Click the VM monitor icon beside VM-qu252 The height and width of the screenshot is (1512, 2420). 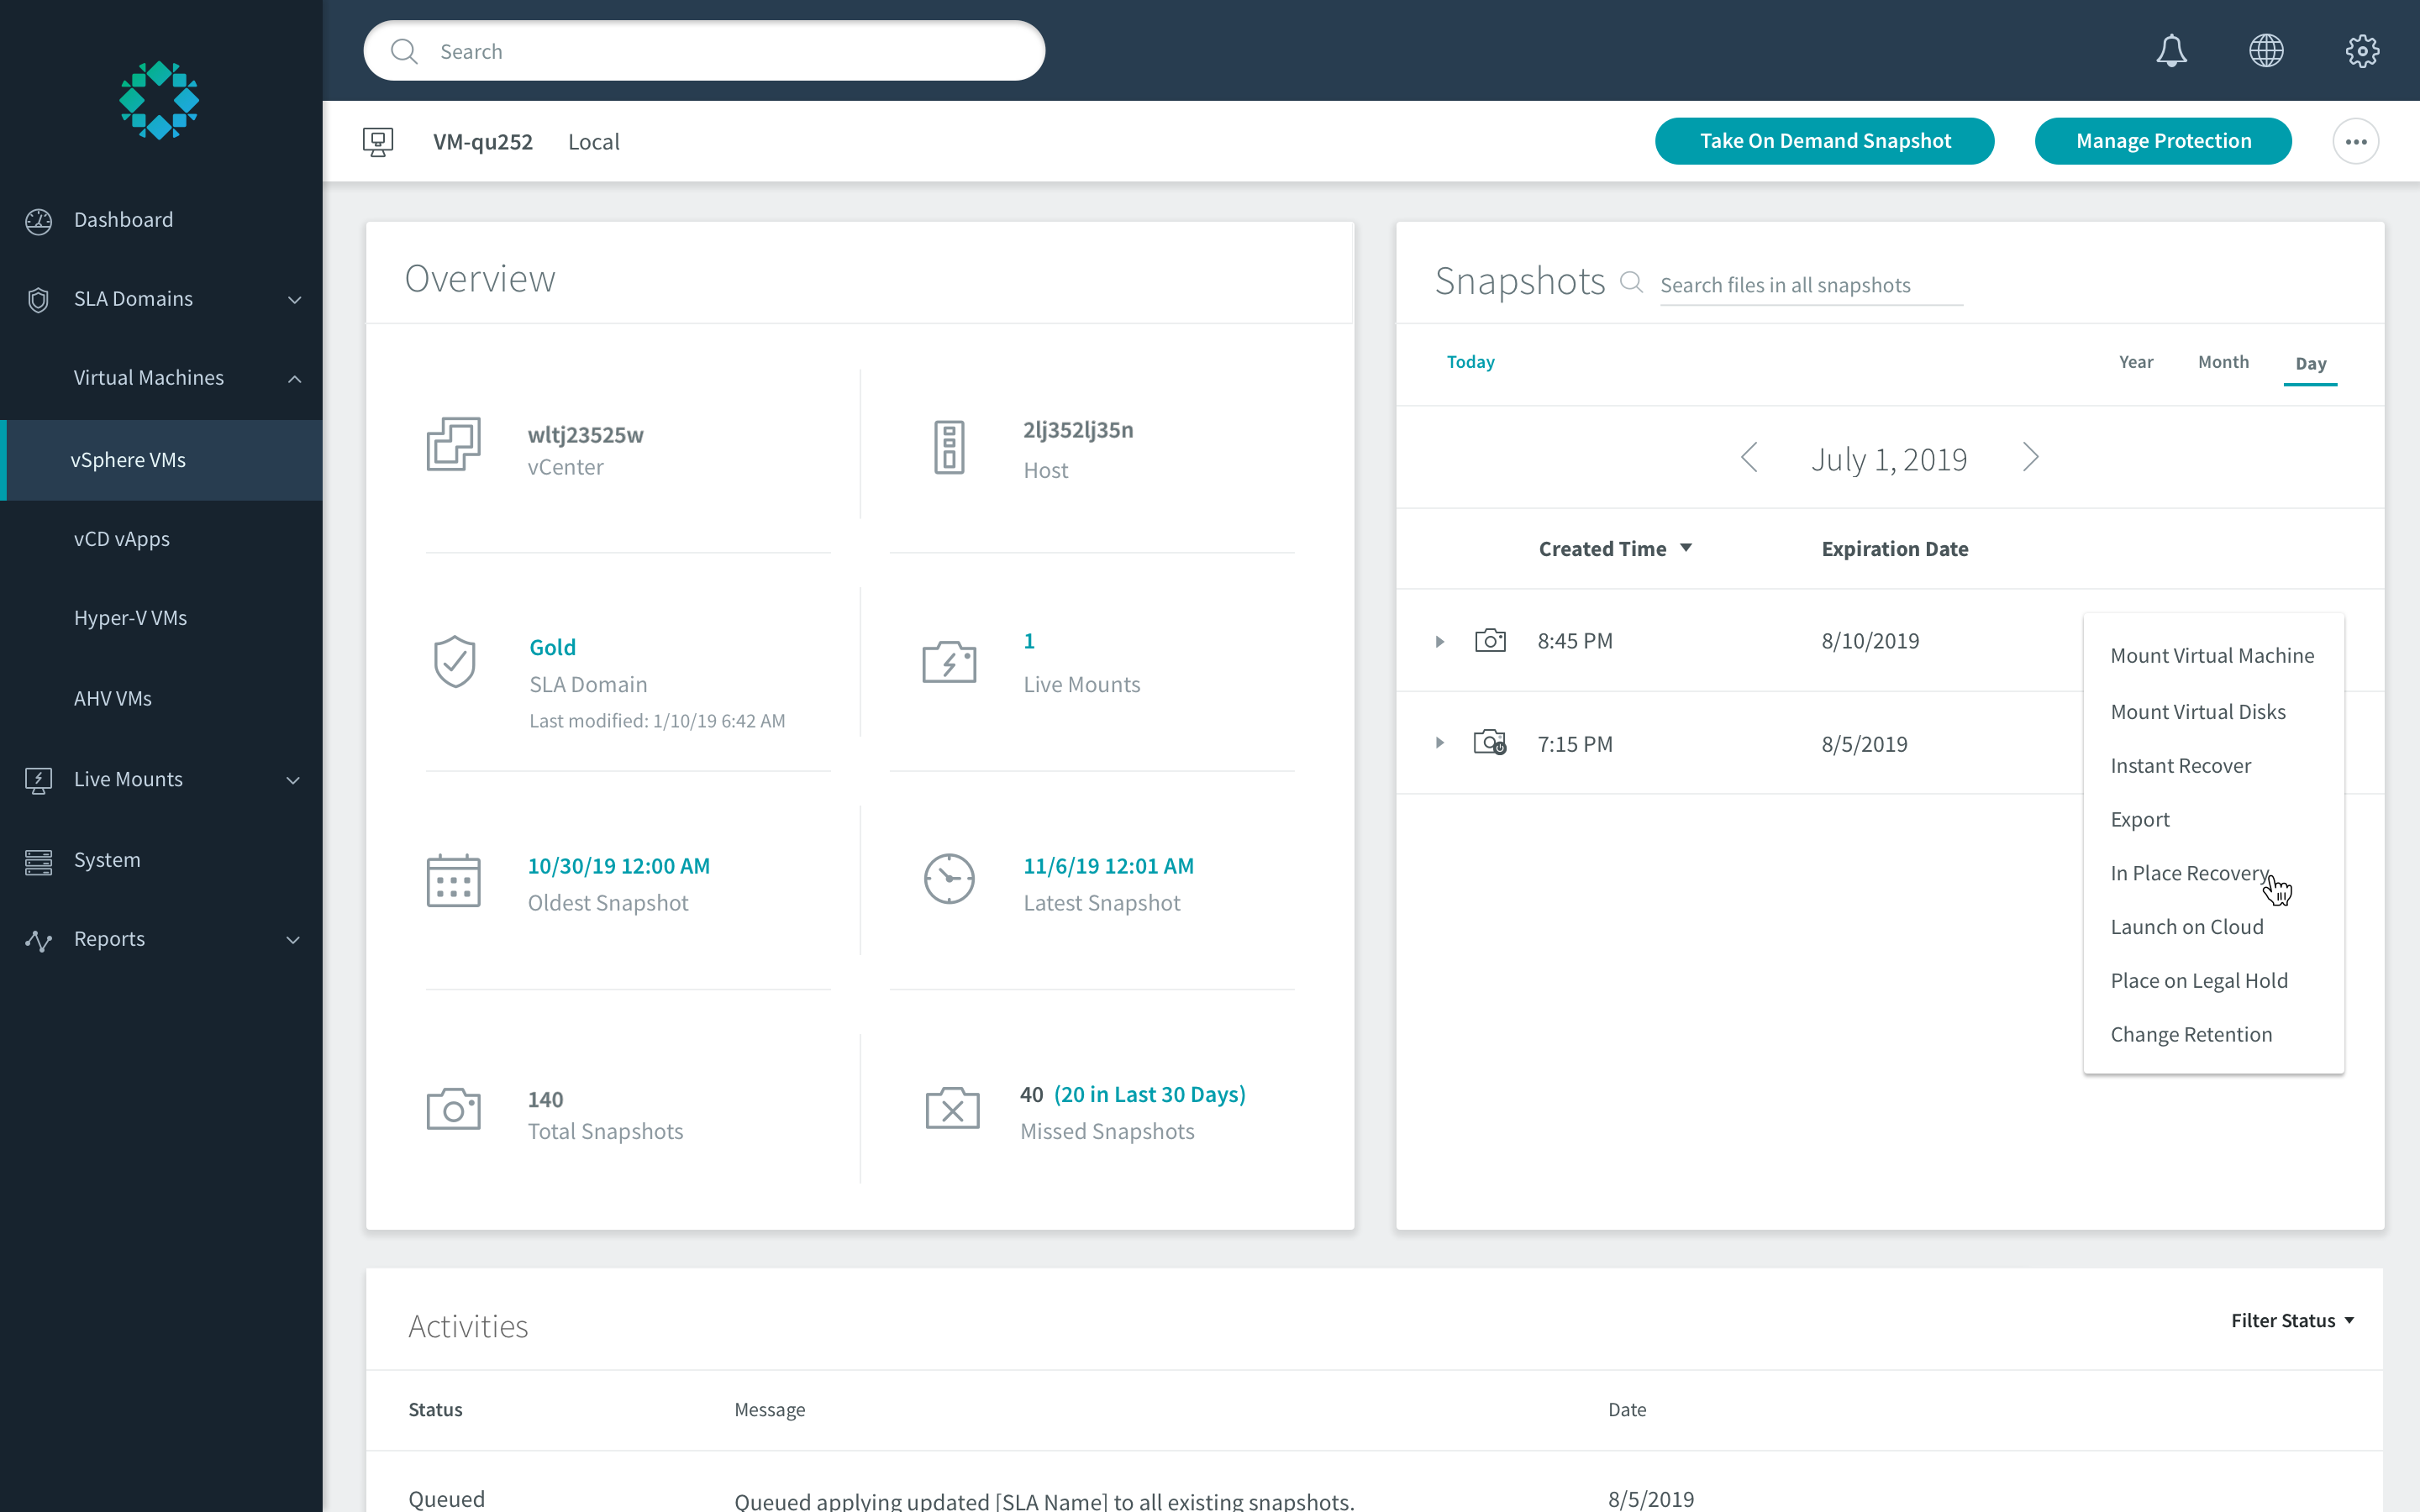(x=378, y=141)
